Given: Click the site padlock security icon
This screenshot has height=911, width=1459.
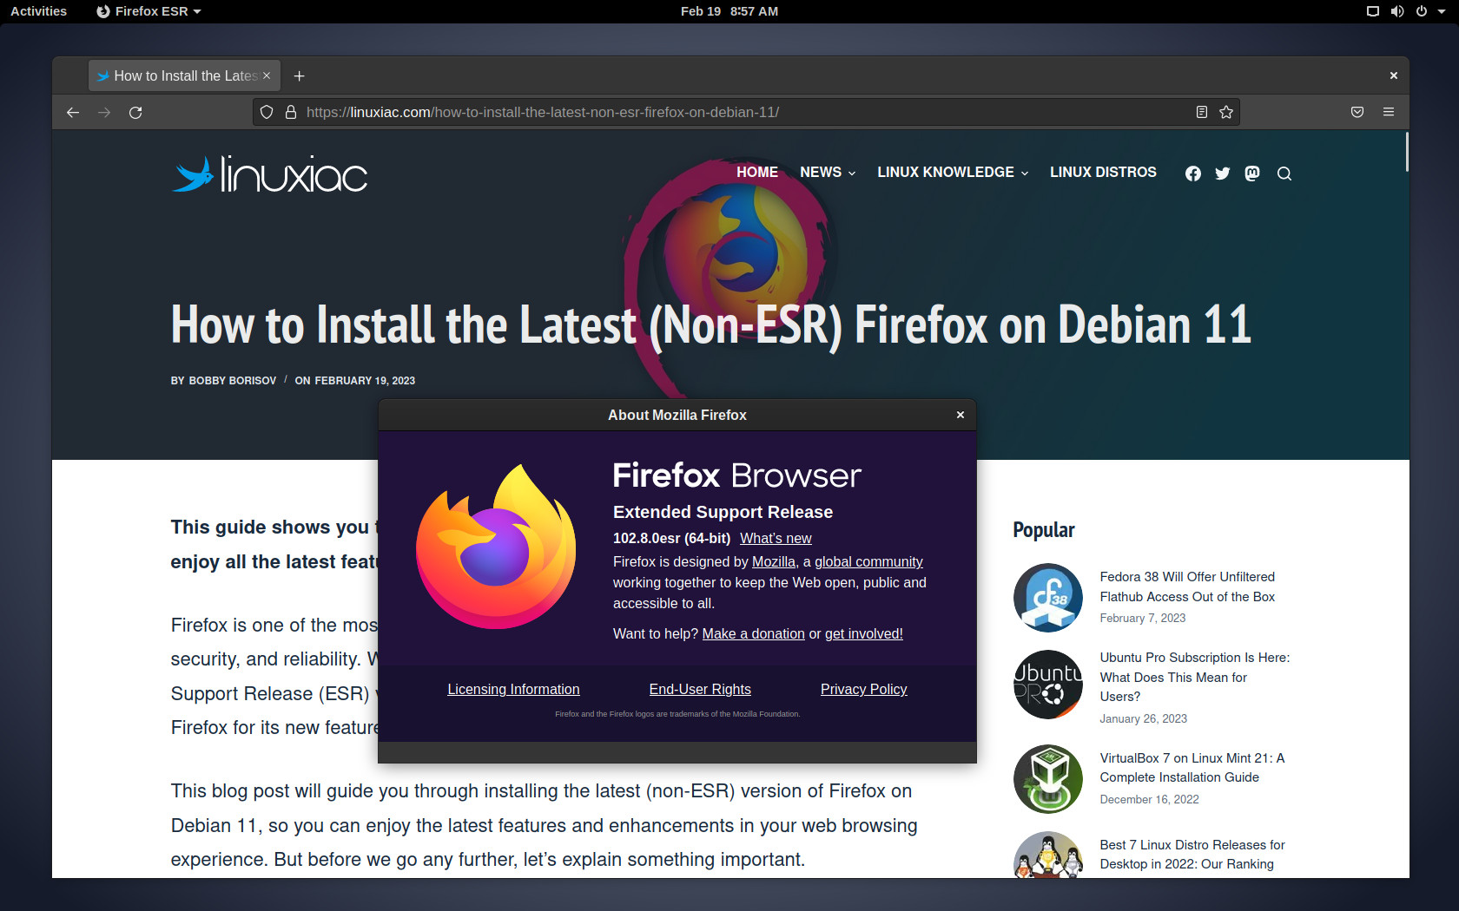Looking at the screenshot, I should coord(291,112).
